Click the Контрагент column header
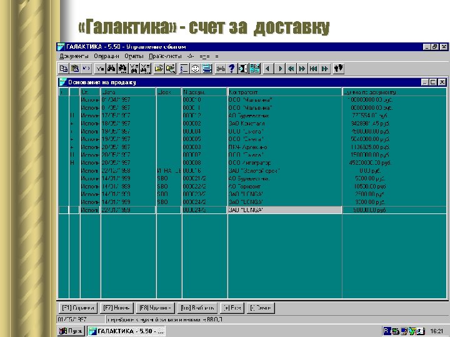Image resolution: width=450 pixels, height=337 pixels. click(x=285, y=92)
